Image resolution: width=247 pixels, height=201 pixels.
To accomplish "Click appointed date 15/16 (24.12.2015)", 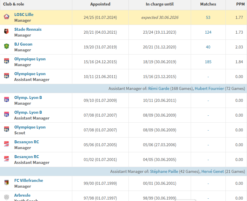I will [100, 62].
